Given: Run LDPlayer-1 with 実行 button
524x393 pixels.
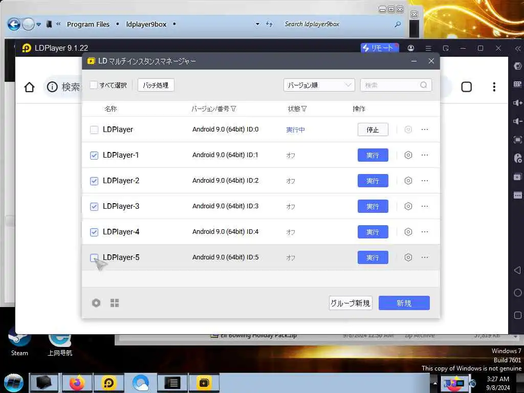Looking at the screenshot, I should tap(373, 155).
